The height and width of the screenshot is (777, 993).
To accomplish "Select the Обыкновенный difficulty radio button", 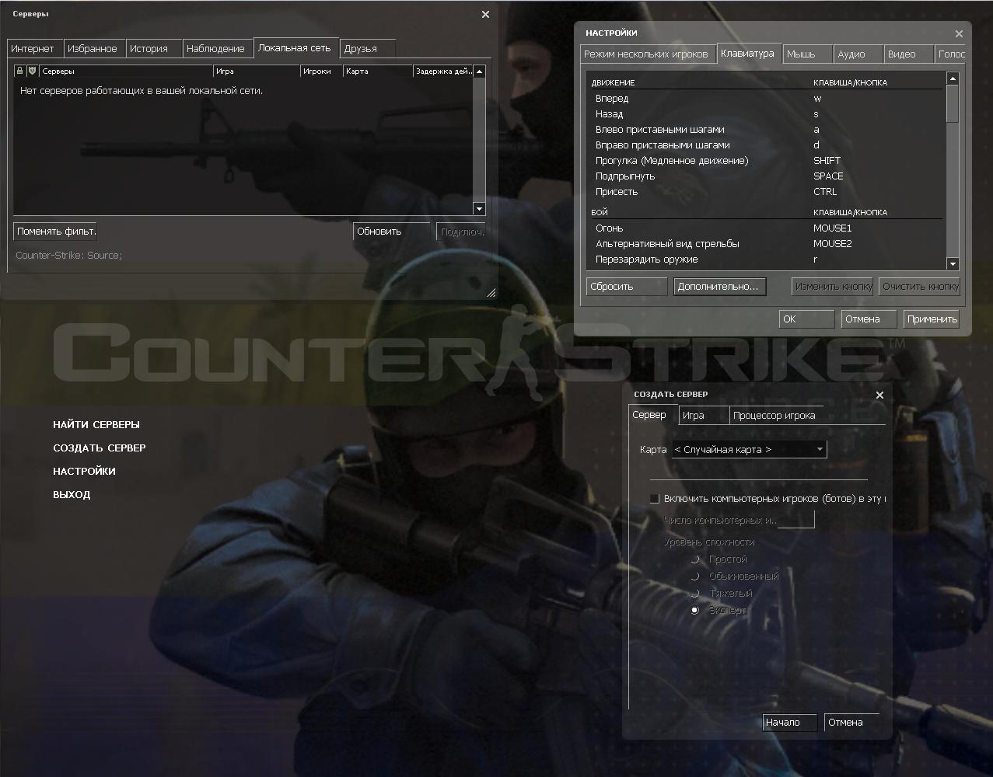I will coord(695,577).
